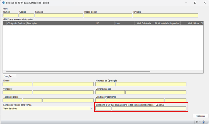Focus the NRM Número input field
Viewport: 209px width, 124px height.
[x=10, y=15]
